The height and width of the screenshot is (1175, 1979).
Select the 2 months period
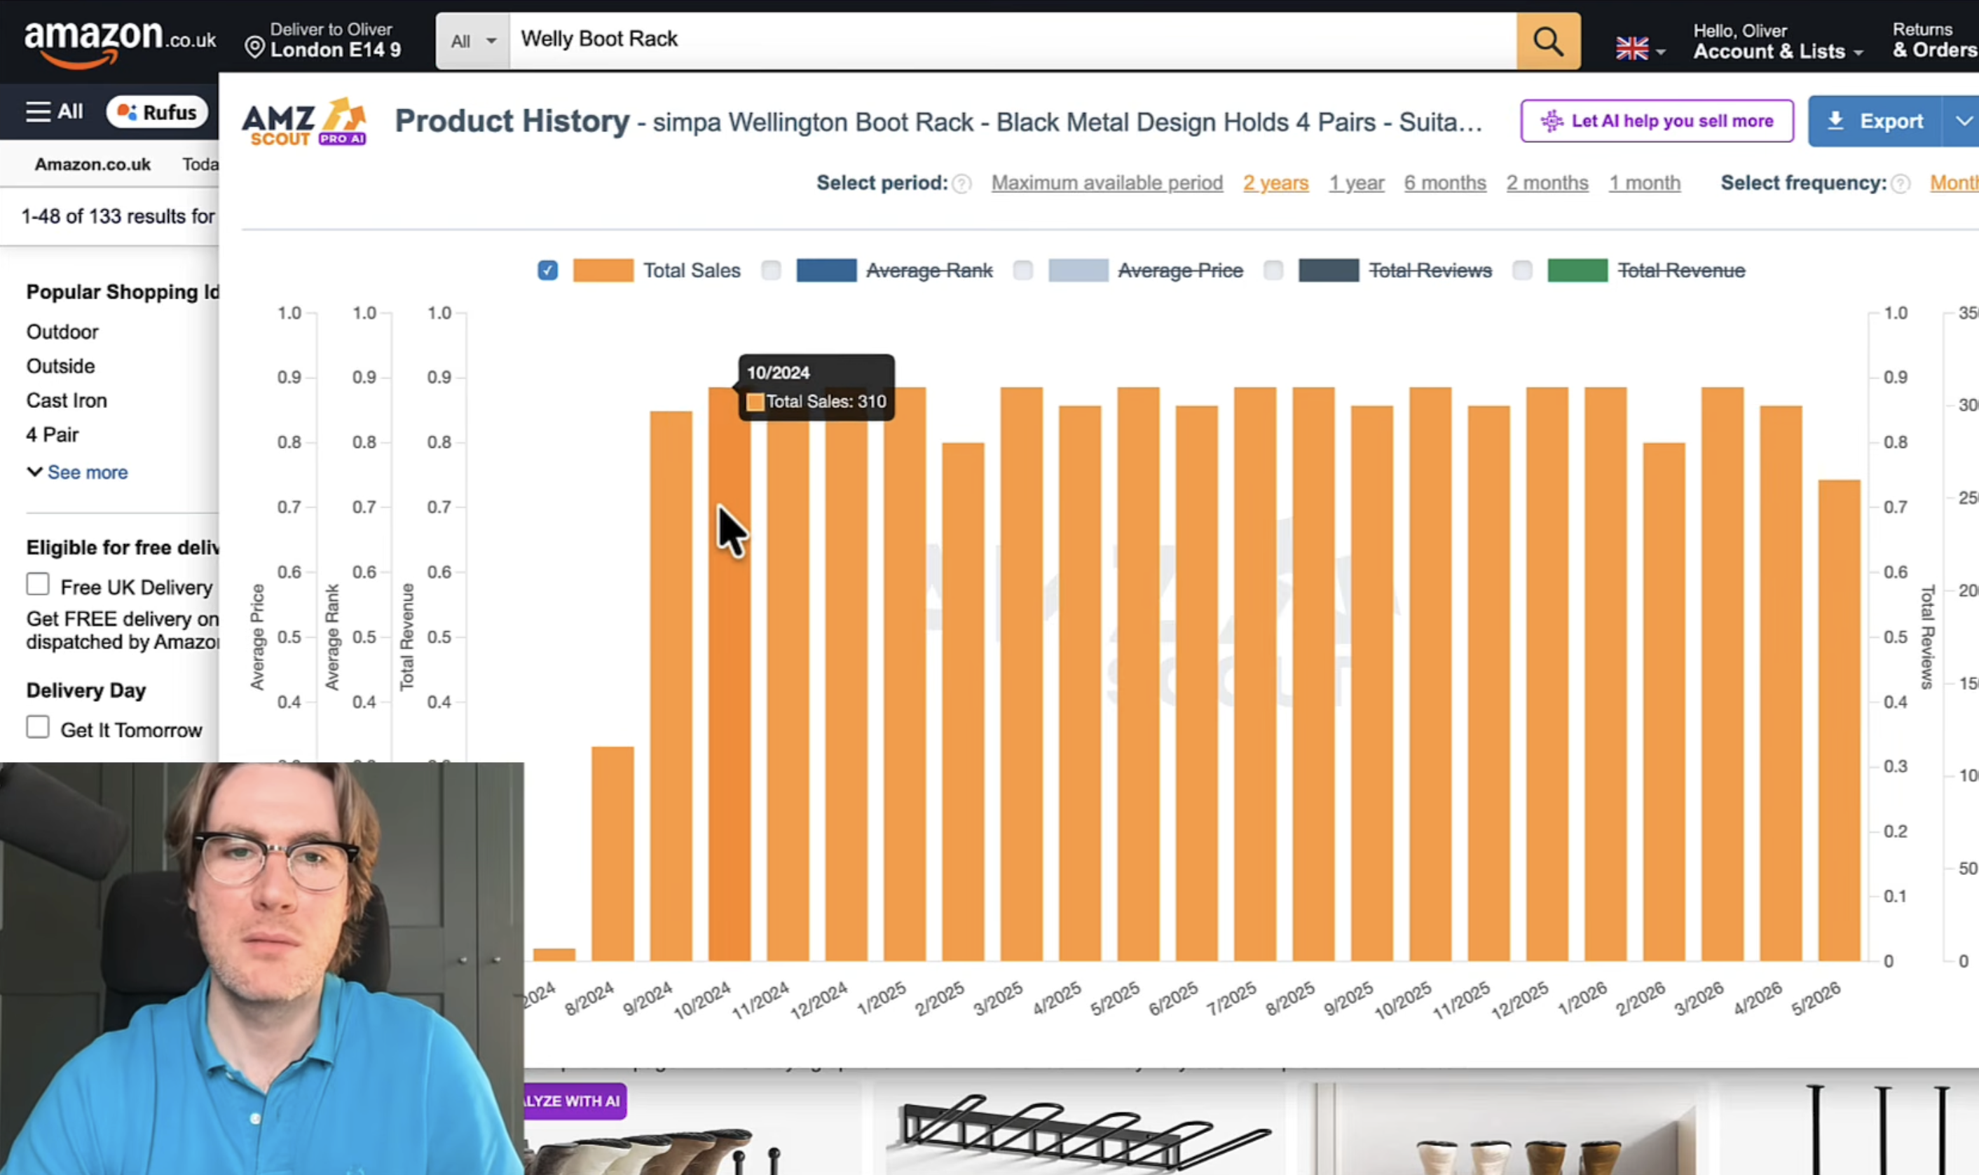click(x=1547, y=183)
